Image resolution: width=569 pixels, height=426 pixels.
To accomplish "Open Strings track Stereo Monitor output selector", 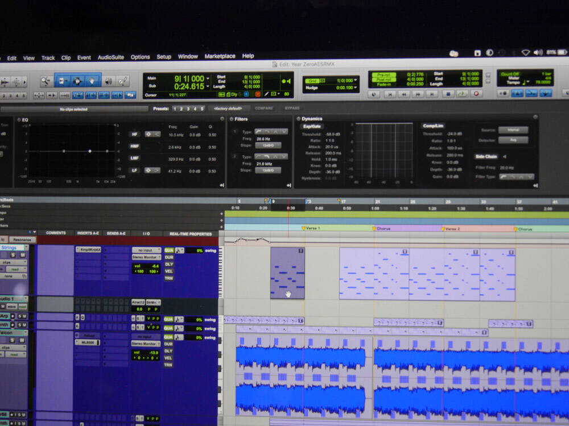I will tap(146, 257).
